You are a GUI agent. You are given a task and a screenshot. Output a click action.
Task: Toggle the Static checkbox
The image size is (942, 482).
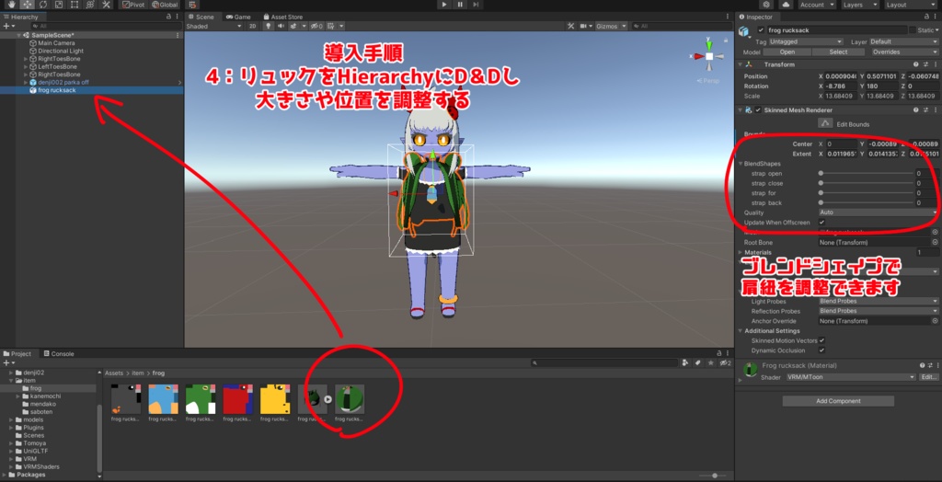coord(913,30)
